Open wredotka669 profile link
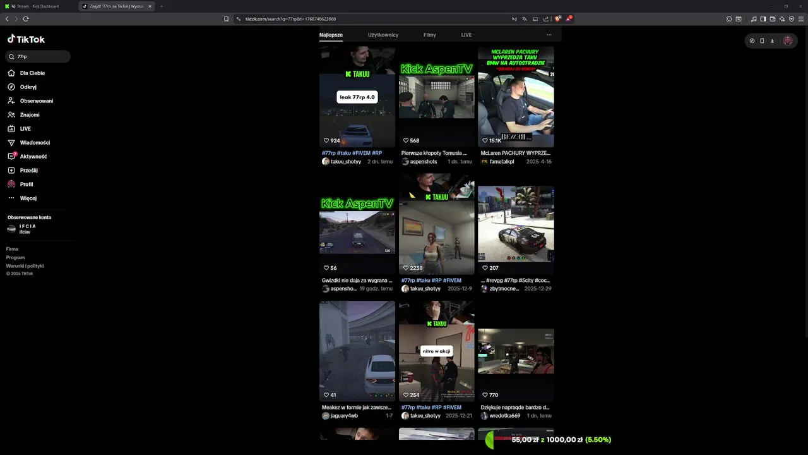Image resolution: width=808 pixels, height=455 pixels. 501,416
